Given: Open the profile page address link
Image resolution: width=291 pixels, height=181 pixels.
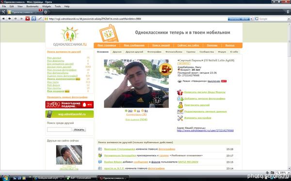Looking at the screenshot, I should click(x=205, y=130).
